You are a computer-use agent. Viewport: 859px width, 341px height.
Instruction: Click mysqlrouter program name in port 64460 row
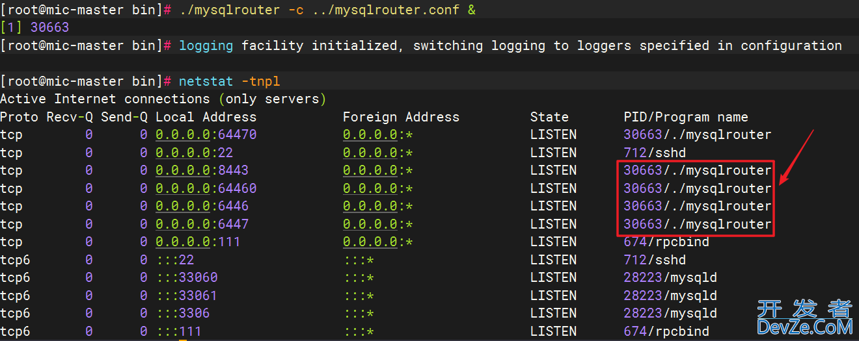point(698,188)
